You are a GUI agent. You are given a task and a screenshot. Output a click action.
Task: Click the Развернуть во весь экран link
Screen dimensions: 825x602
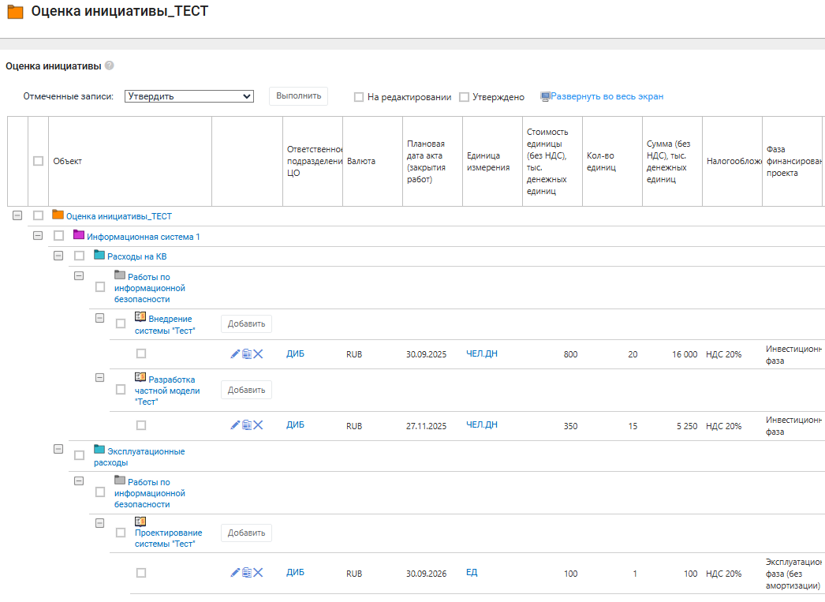click(607, 96)
